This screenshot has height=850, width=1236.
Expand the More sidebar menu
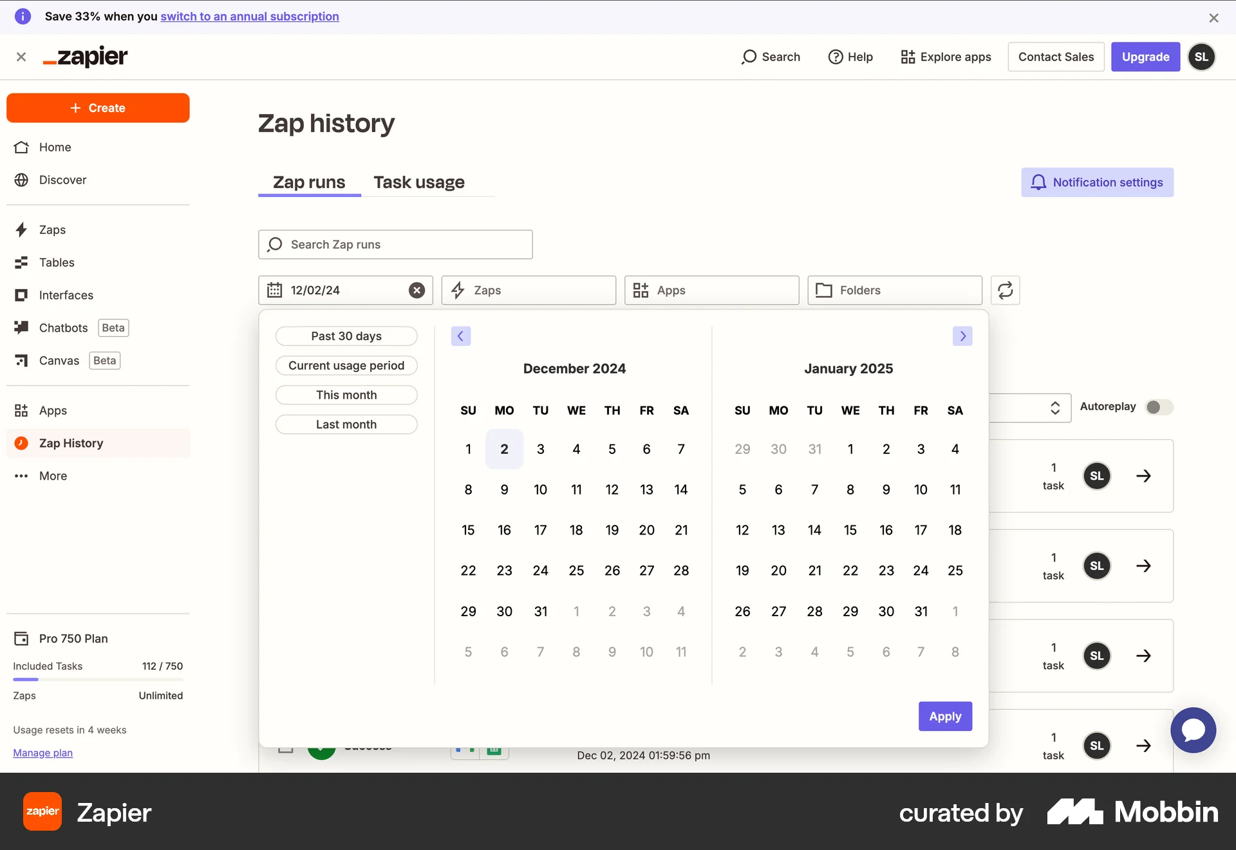(52, 476)
